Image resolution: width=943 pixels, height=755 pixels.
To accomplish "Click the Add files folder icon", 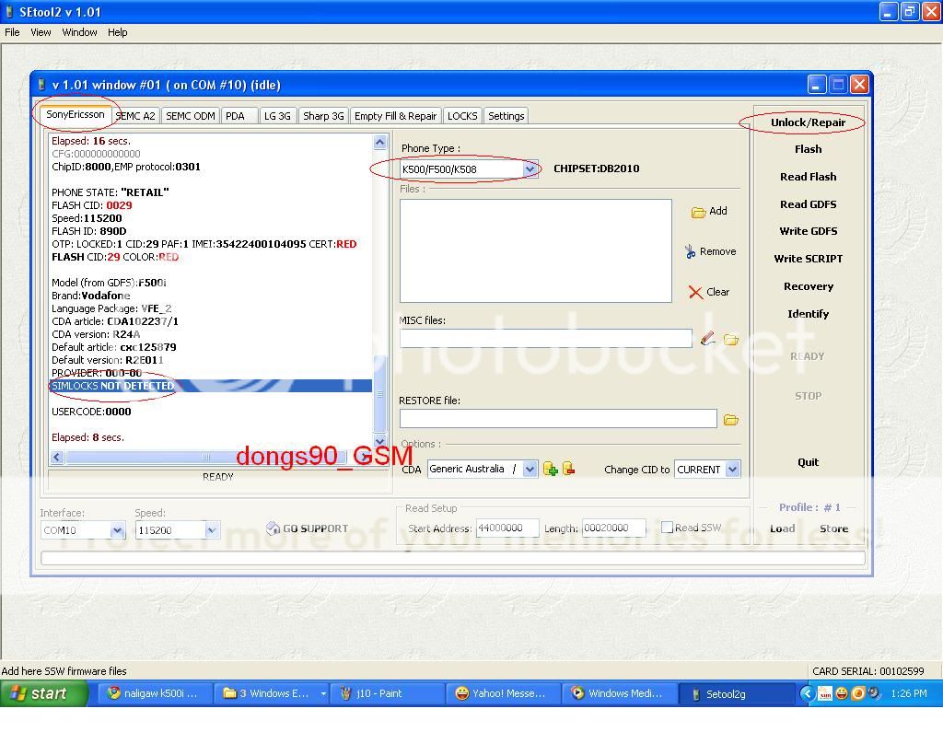I will (x=698, y=212).
